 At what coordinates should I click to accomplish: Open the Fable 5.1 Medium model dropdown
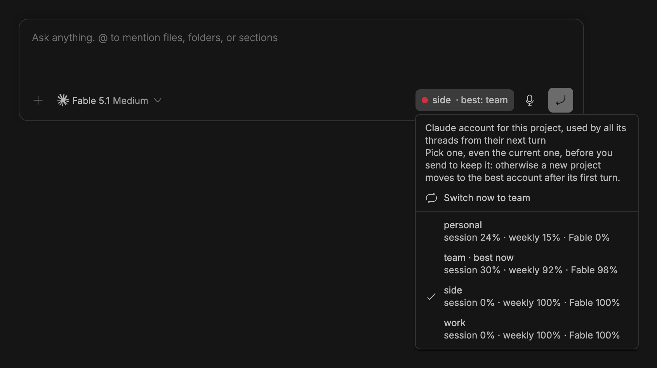(x=109, y=101)
